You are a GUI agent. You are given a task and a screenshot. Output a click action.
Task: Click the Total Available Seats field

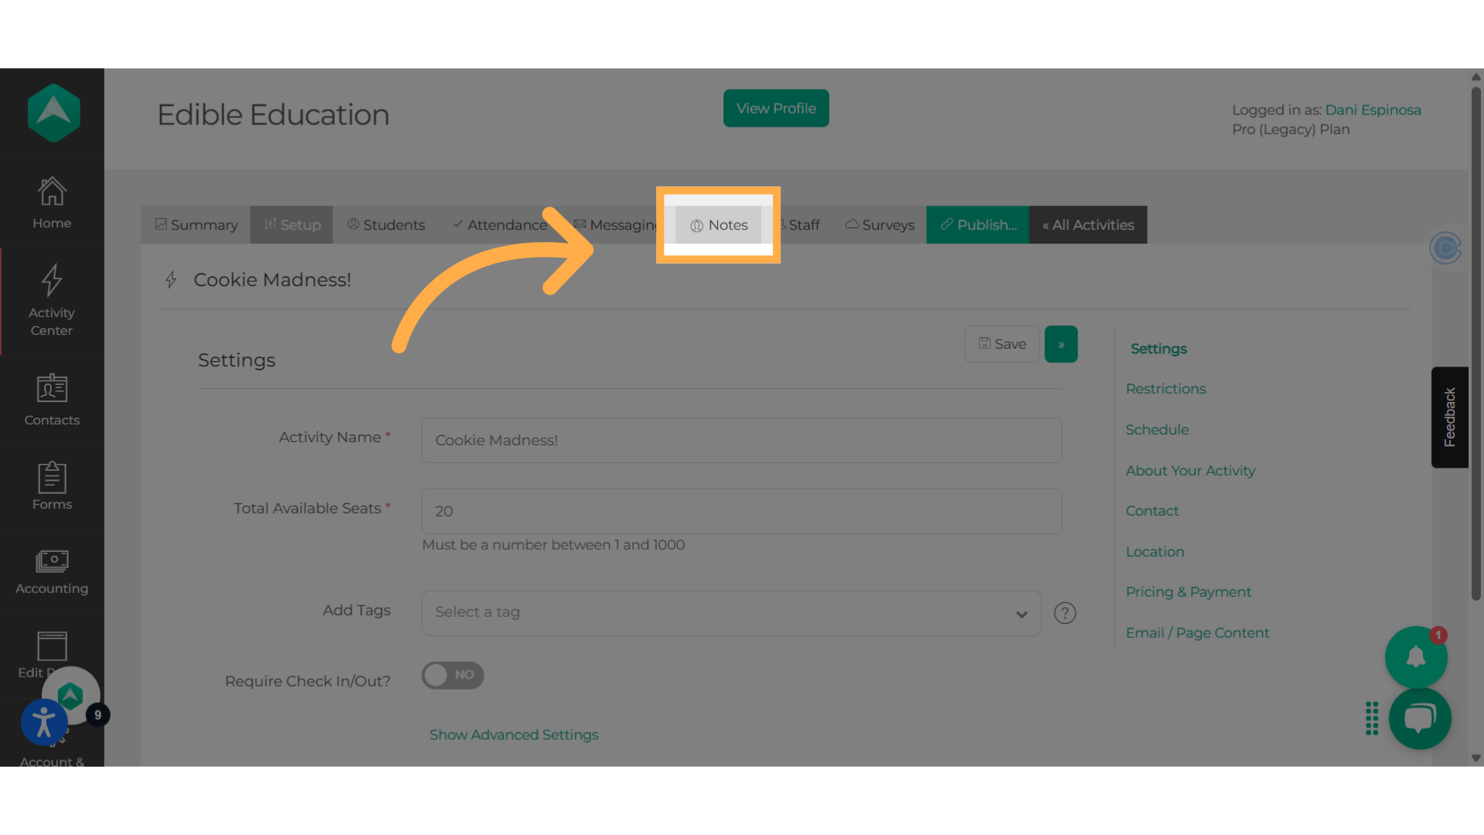tap(741, 511)
